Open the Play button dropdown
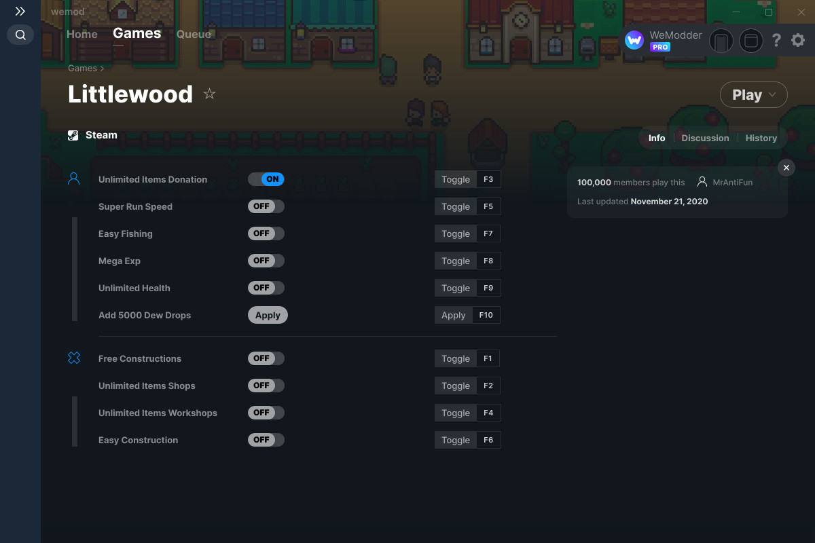815x543 pixels. (773, 95)
